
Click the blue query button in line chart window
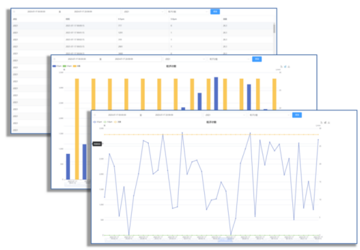pos(297,115)
